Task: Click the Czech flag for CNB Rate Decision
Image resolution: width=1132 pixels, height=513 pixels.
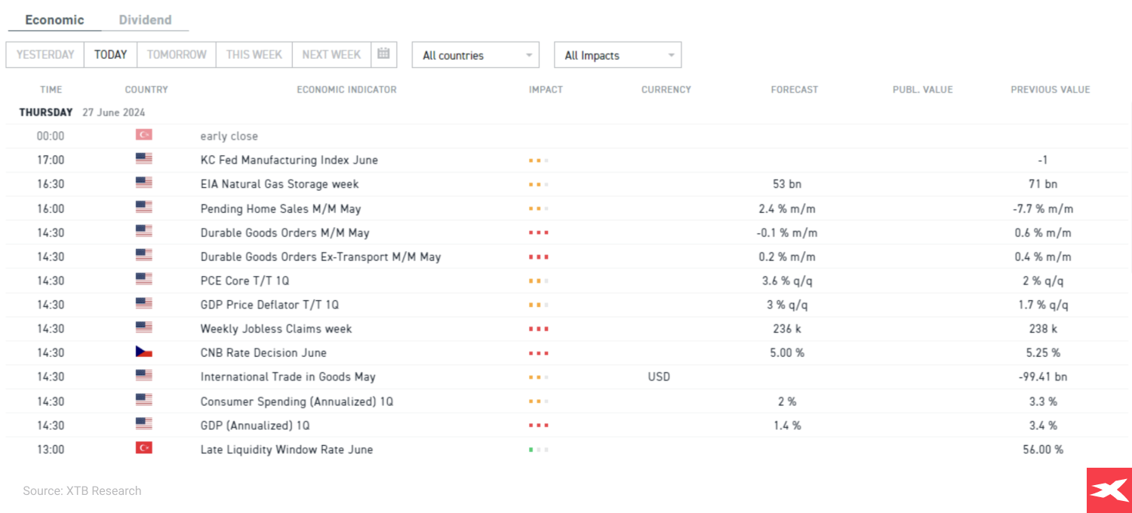Action: point(143,352)
